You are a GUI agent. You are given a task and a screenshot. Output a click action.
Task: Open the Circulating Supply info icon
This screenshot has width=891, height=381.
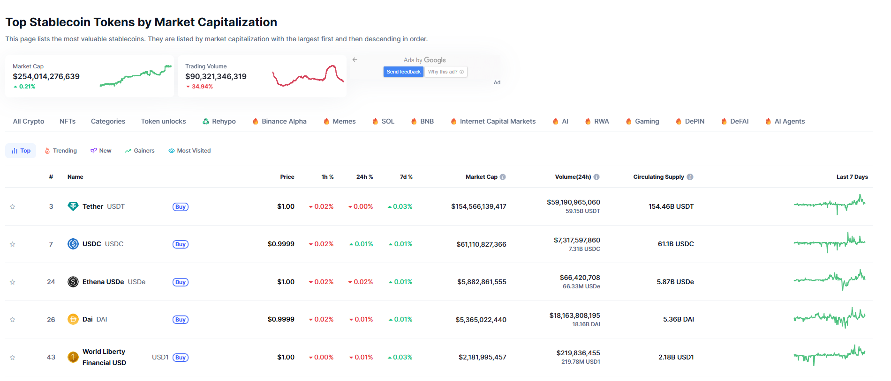(x=690, y=177)
